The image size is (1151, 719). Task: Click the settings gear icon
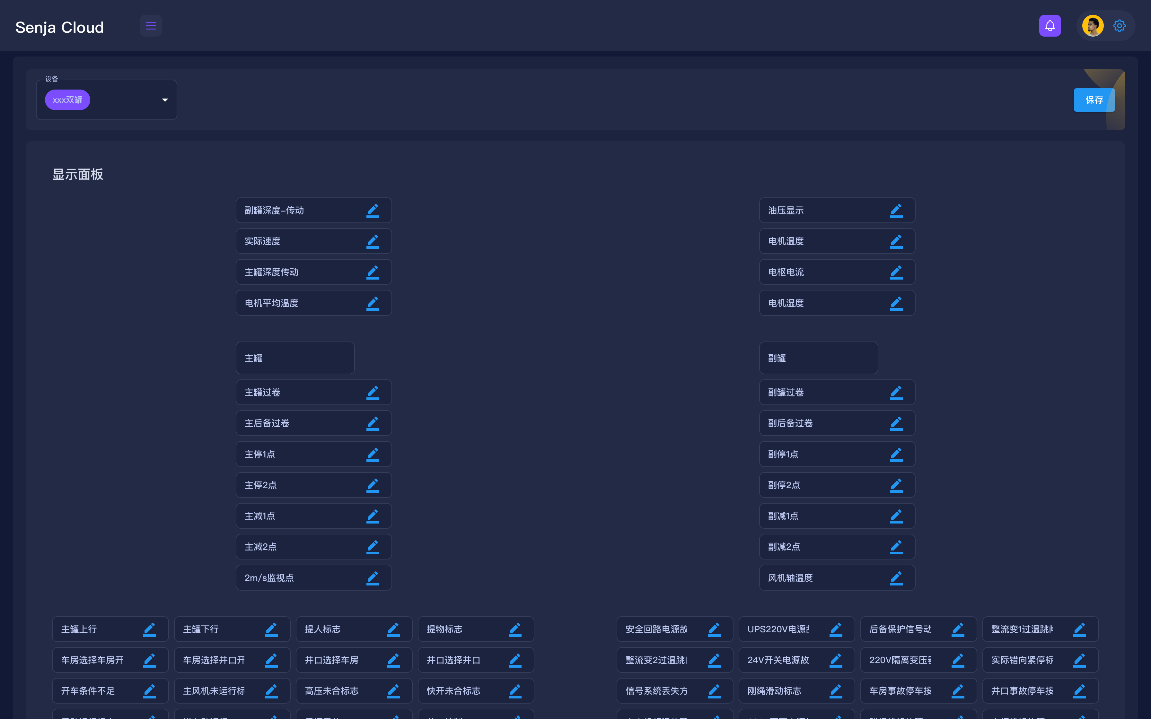point(1119,26)
